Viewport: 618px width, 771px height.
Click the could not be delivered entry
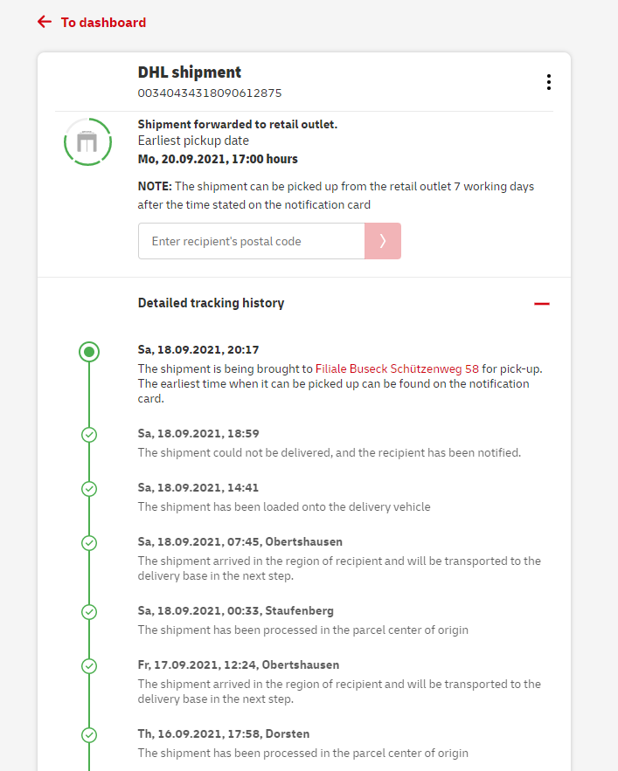(329, 452)
